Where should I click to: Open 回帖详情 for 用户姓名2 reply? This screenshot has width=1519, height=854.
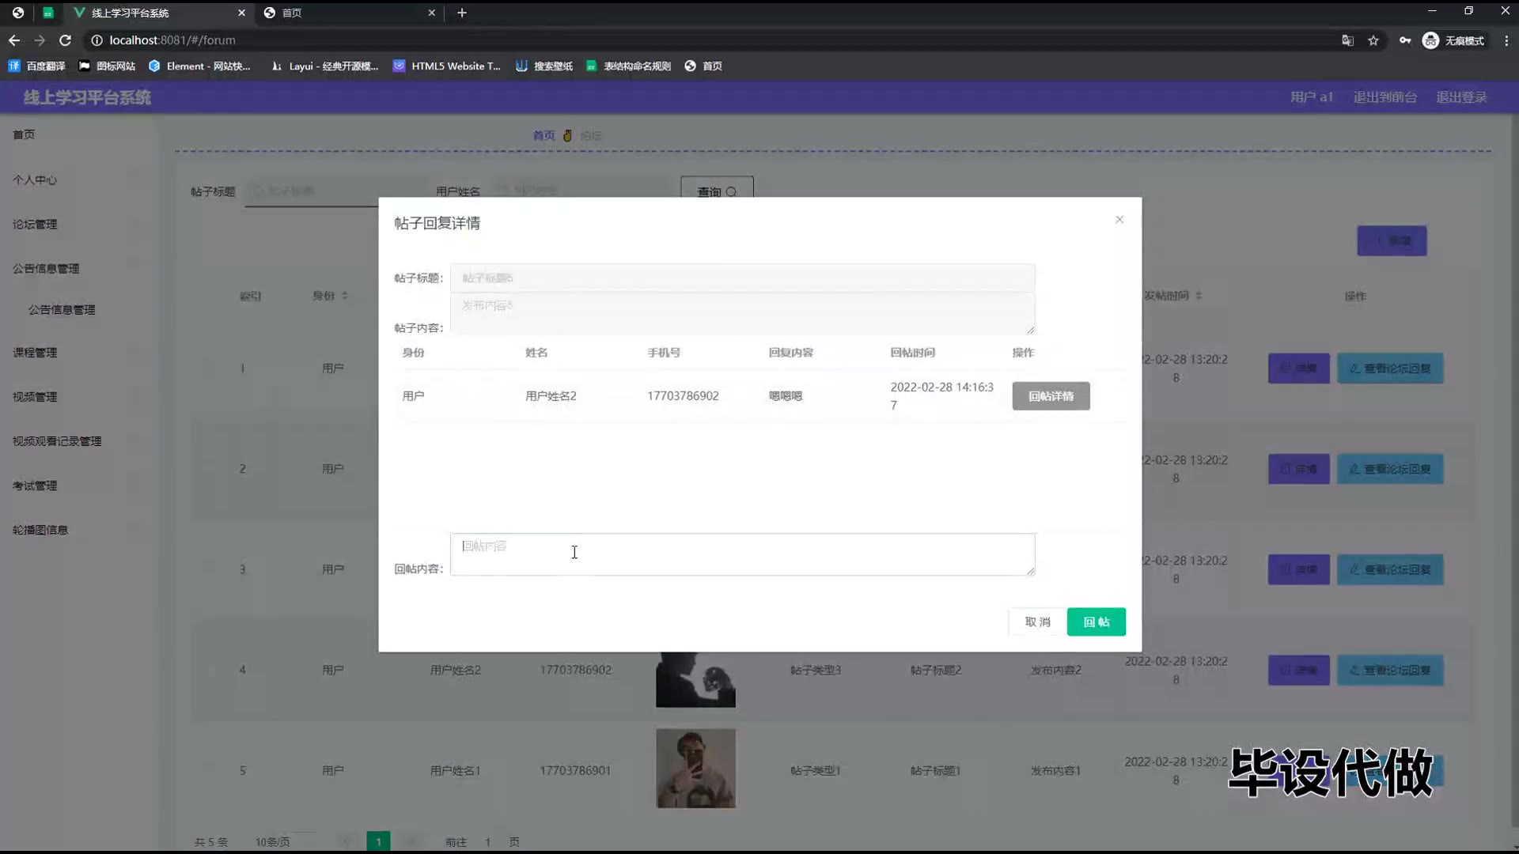(1051, 396)
